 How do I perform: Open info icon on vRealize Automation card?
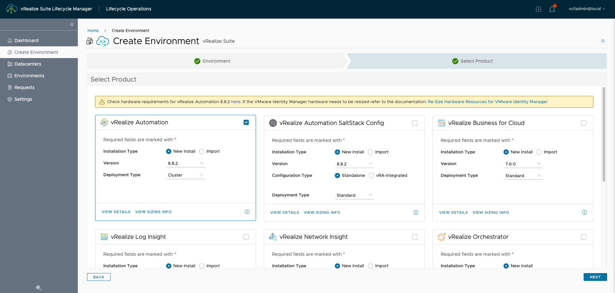247,212
